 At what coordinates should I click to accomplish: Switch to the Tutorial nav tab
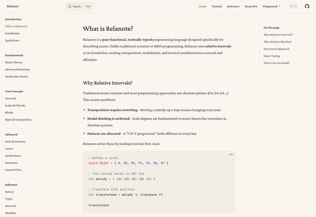[x=216, y=7]
